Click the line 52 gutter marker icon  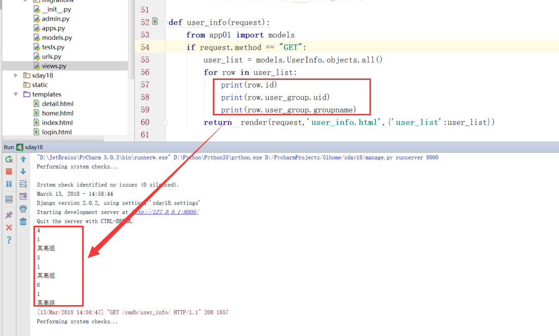(155, 21)
